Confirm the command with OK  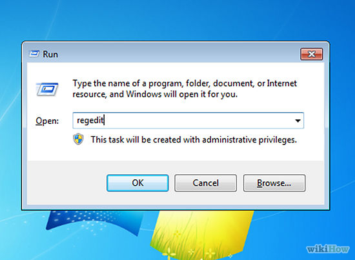coord(137,183)
